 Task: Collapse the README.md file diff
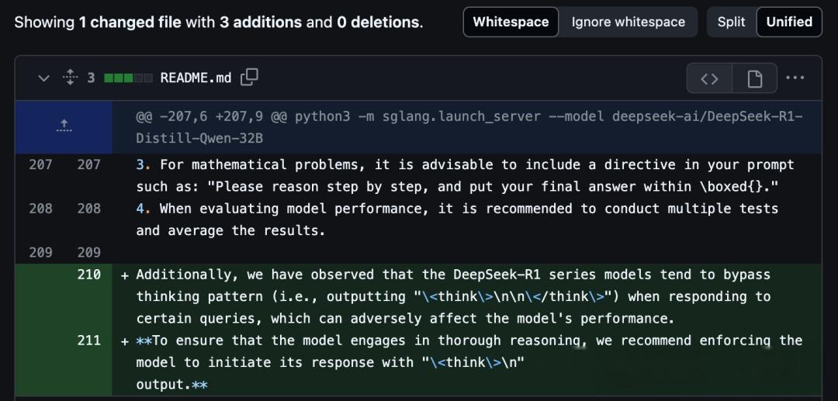click(x=43, y=78)
